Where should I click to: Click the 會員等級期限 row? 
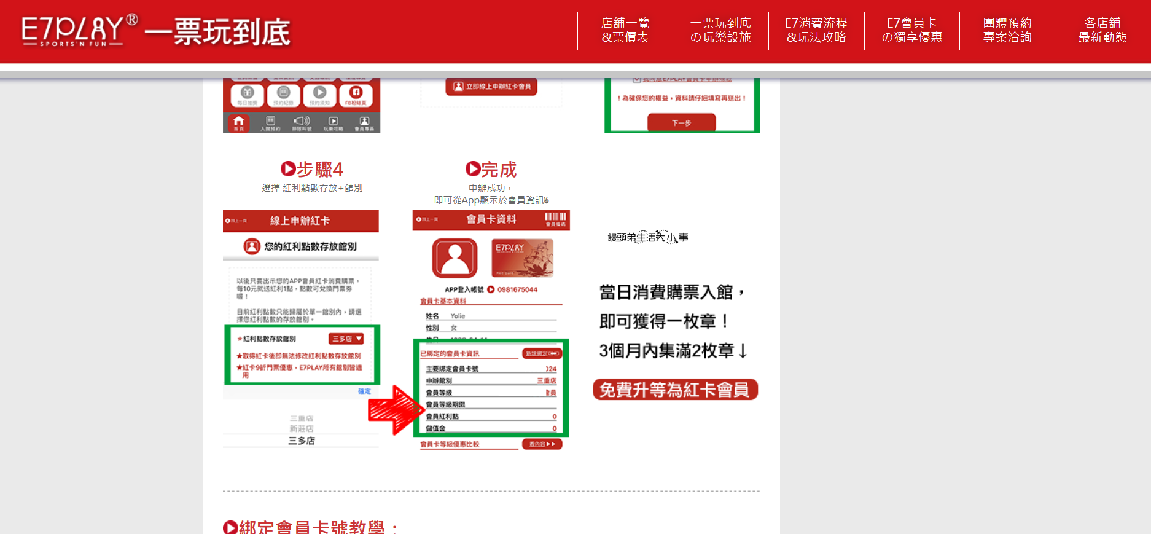tap(491, 404)
